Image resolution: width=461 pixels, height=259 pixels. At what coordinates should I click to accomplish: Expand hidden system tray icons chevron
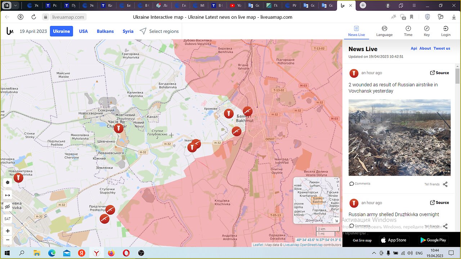click(374, 253)
